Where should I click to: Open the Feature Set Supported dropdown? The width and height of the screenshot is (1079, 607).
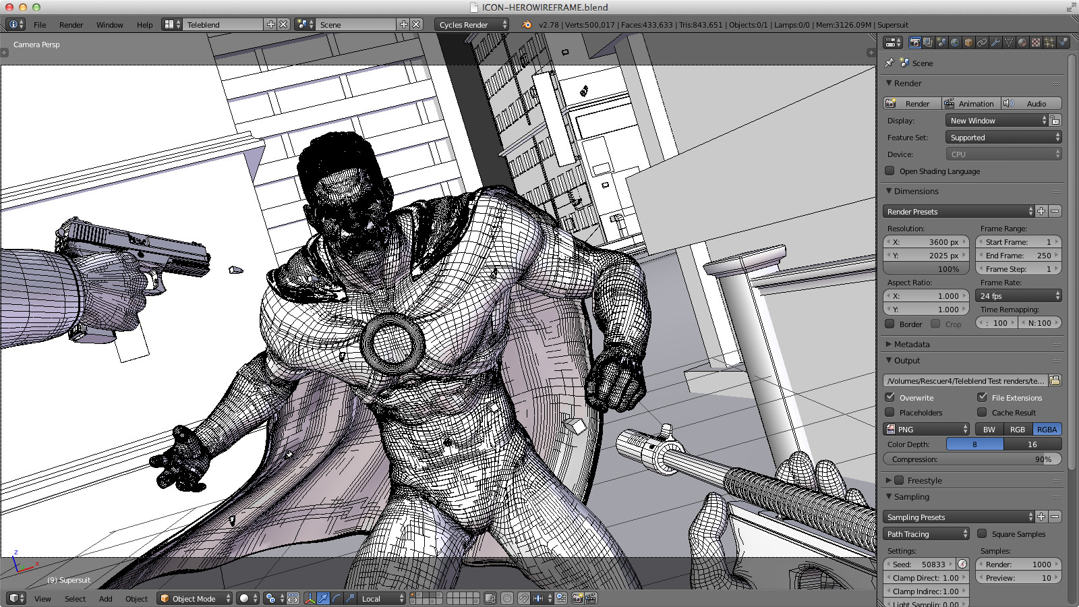[1003, 137]
